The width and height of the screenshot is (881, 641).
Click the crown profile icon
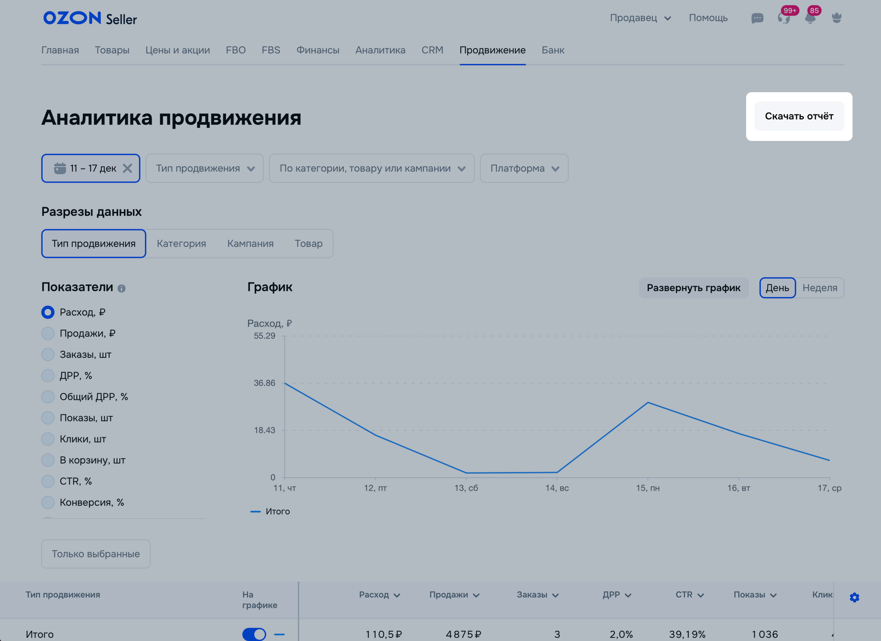pos(836,18)
